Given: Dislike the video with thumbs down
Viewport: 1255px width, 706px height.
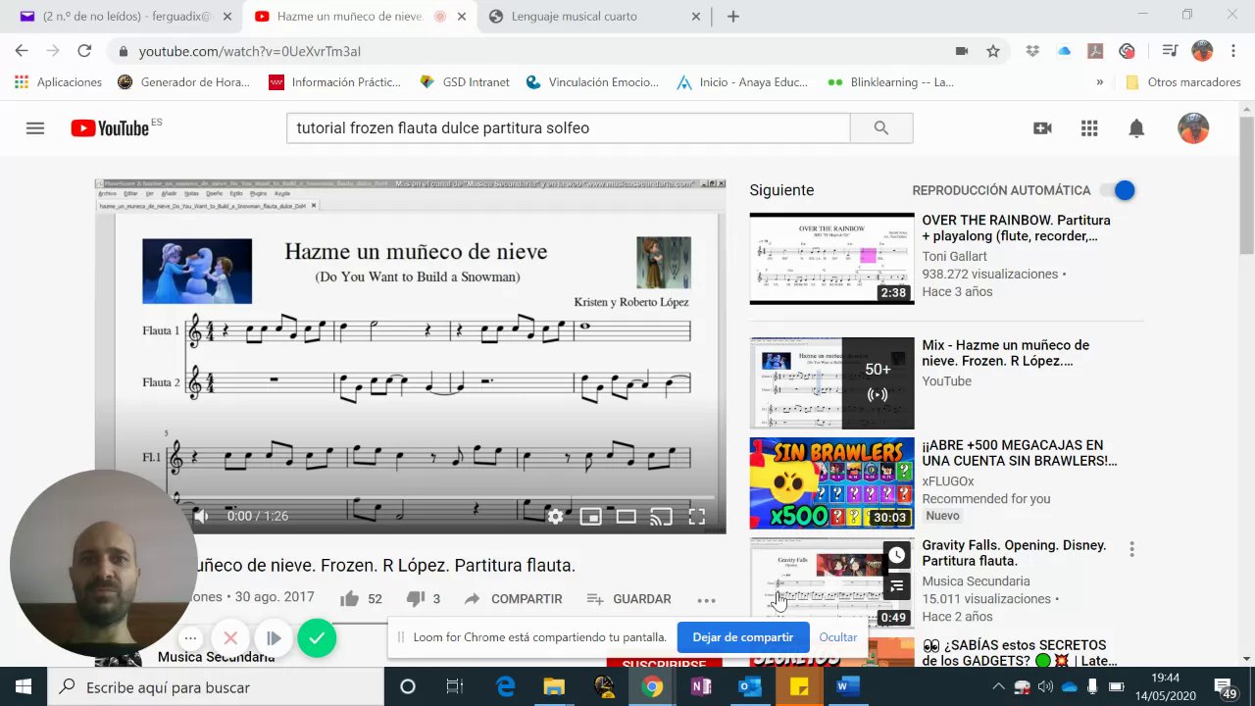Looking at the screenshot, I should coord(415,598).
